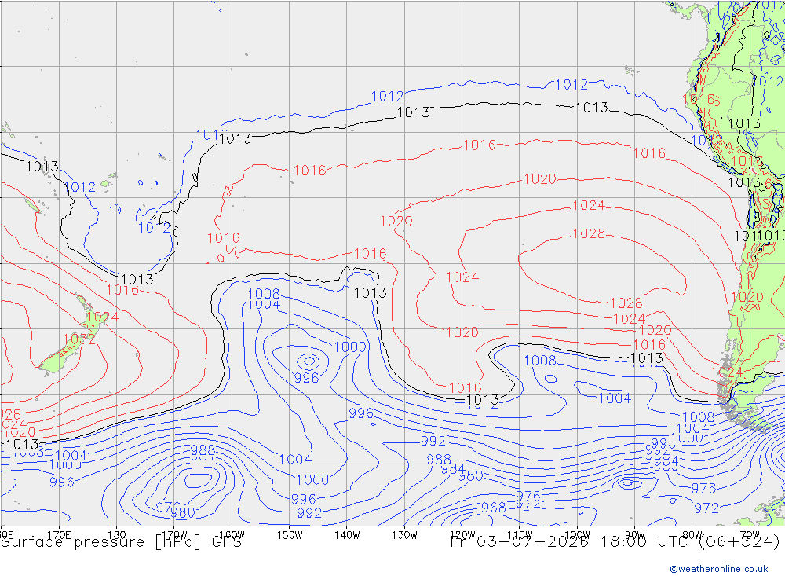The image size is (785, 576).
Task: Click the 968 isobar label
Action: click(494, 508)
